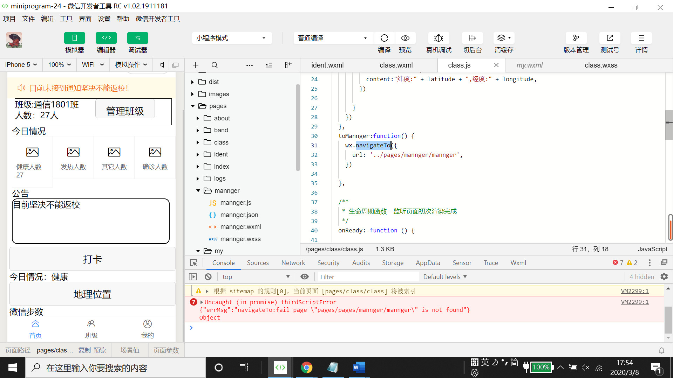Screen dimensions: 673x378
Task: Click the inspect element selector icon
Action: [x=193, y=263]
